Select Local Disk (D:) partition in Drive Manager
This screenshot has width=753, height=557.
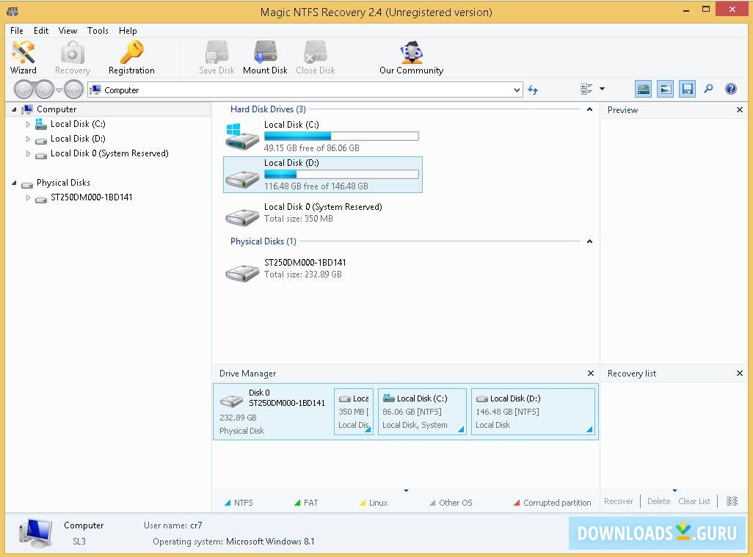[x=533, y=412]
